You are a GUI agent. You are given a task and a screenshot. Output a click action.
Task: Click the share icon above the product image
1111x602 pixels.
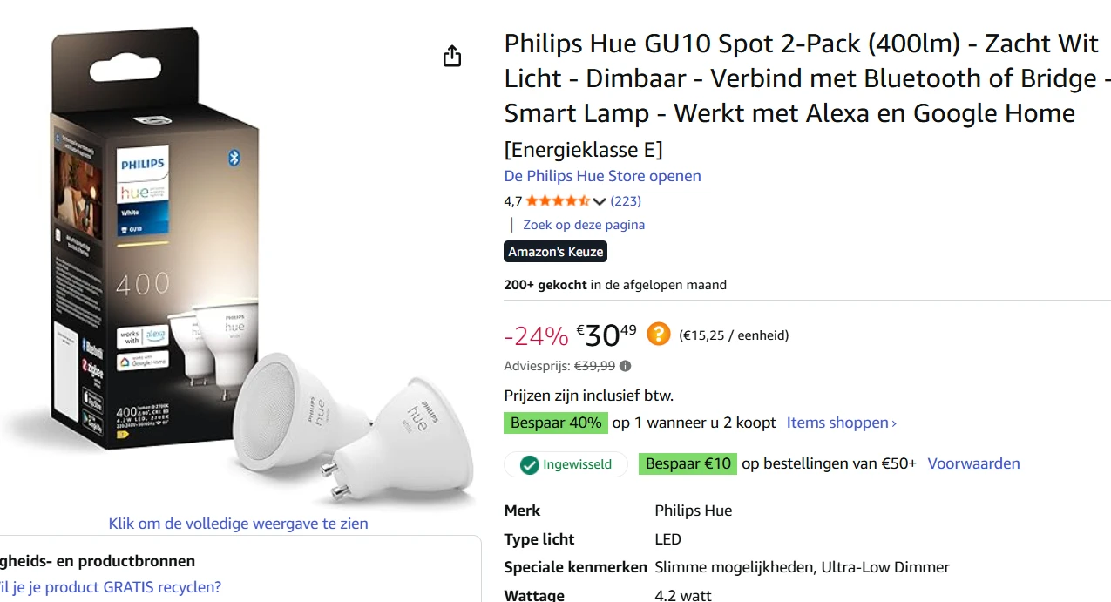[451, 57]
